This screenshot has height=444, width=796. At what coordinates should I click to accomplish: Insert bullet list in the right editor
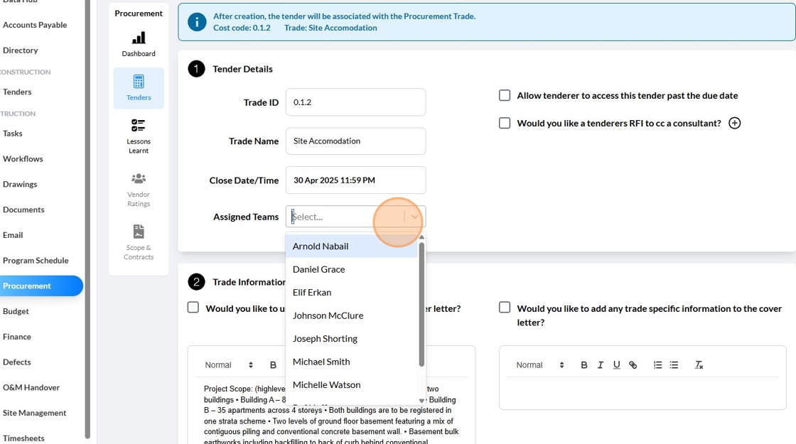[674, 365]
